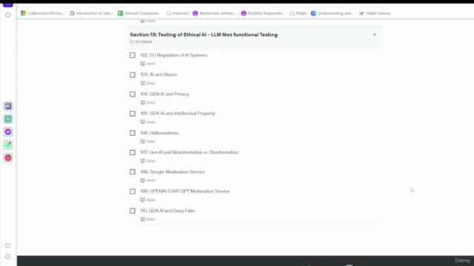
Task: Open lecture title 107. Gen AI and Misinformation
Action: click(190, 152)
